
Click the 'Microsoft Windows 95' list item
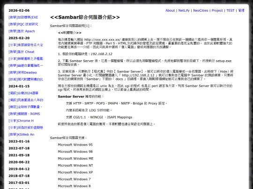pos(75,145)
